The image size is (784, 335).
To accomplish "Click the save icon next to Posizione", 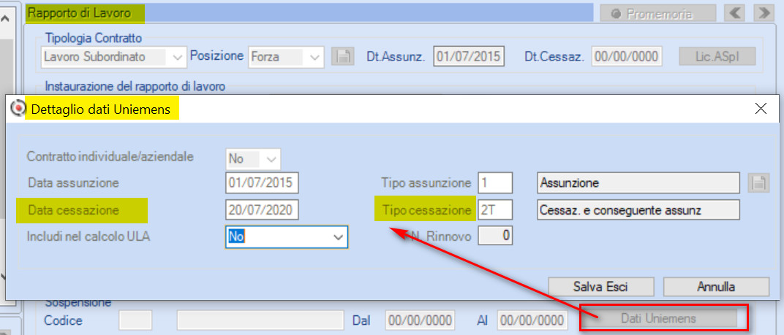I will click(343, 56).
